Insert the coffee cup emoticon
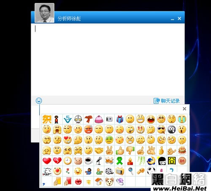Screen dimensions: 211x191 tap(89, 161)
